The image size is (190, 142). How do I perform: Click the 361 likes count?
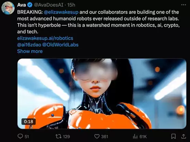(x=104, y=137)
